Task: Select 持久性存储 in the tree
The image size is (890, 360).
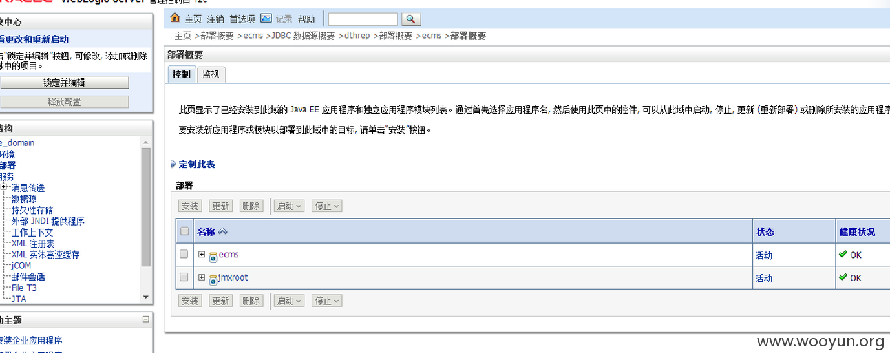Action: coord(32,210)
